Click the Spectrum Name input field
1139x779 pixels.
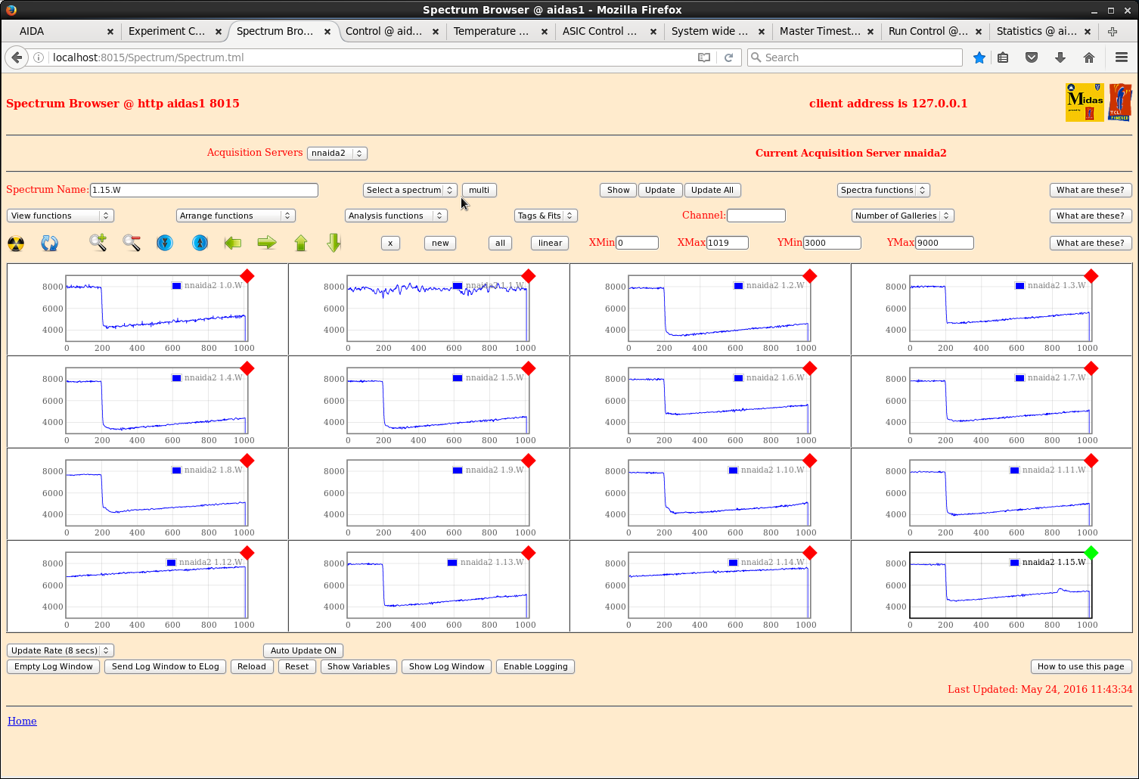click(204, 190)
